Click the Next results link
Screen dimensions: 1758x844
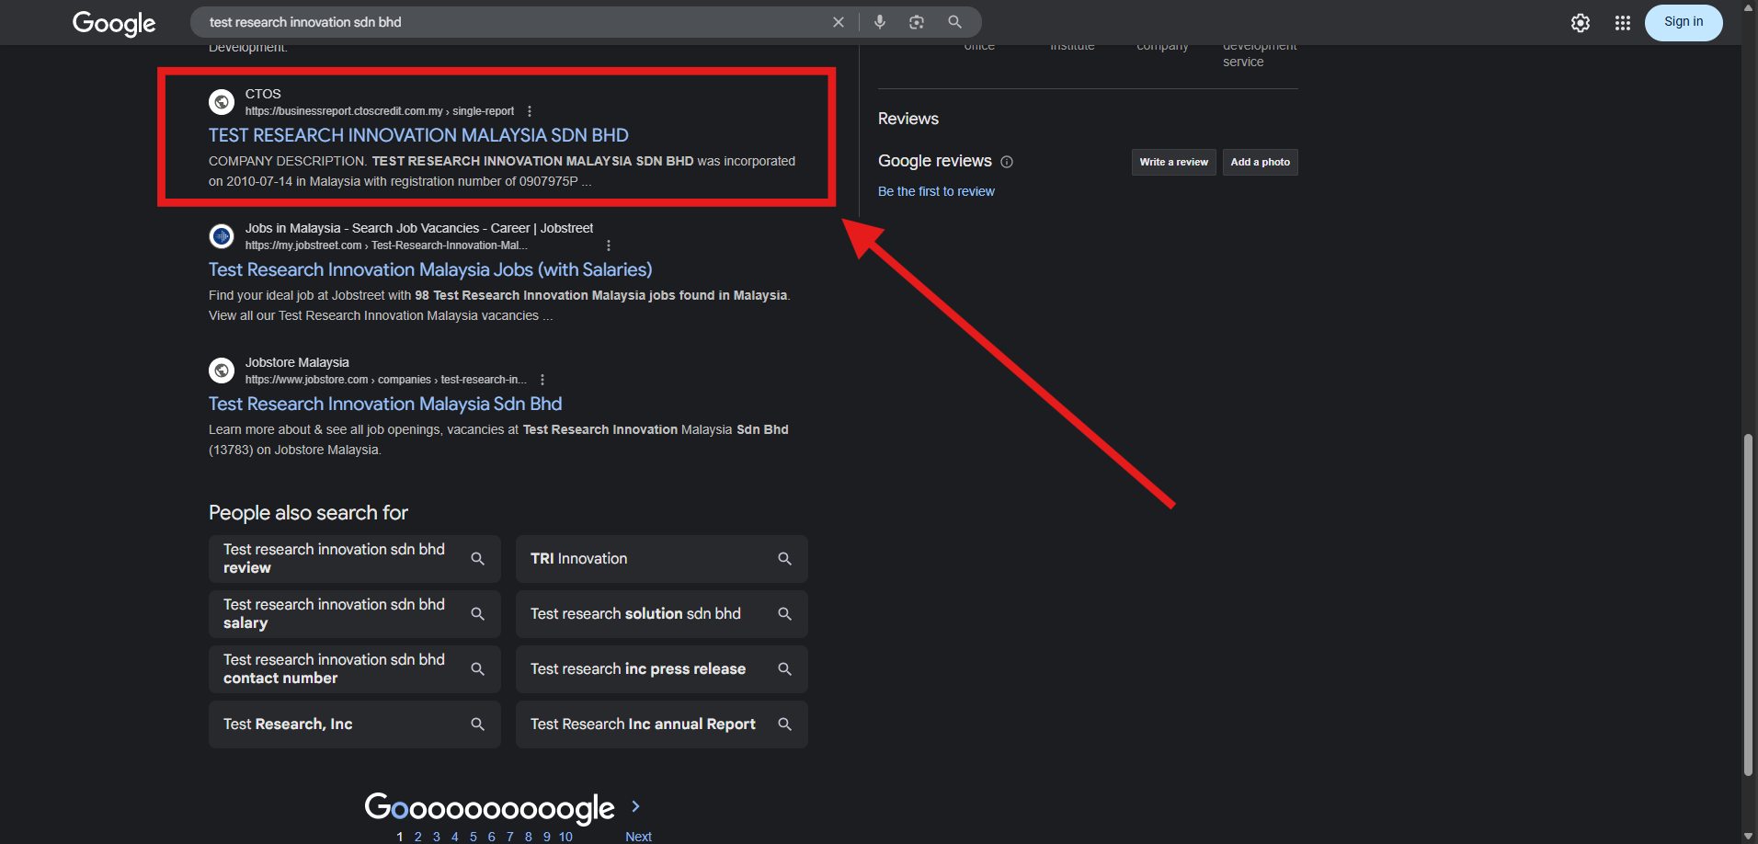tap(638, 836)
